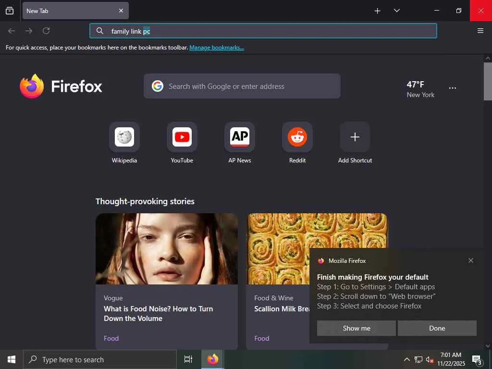
Task: Focus the Search with Google field
Action: click(x=242, y=86)
